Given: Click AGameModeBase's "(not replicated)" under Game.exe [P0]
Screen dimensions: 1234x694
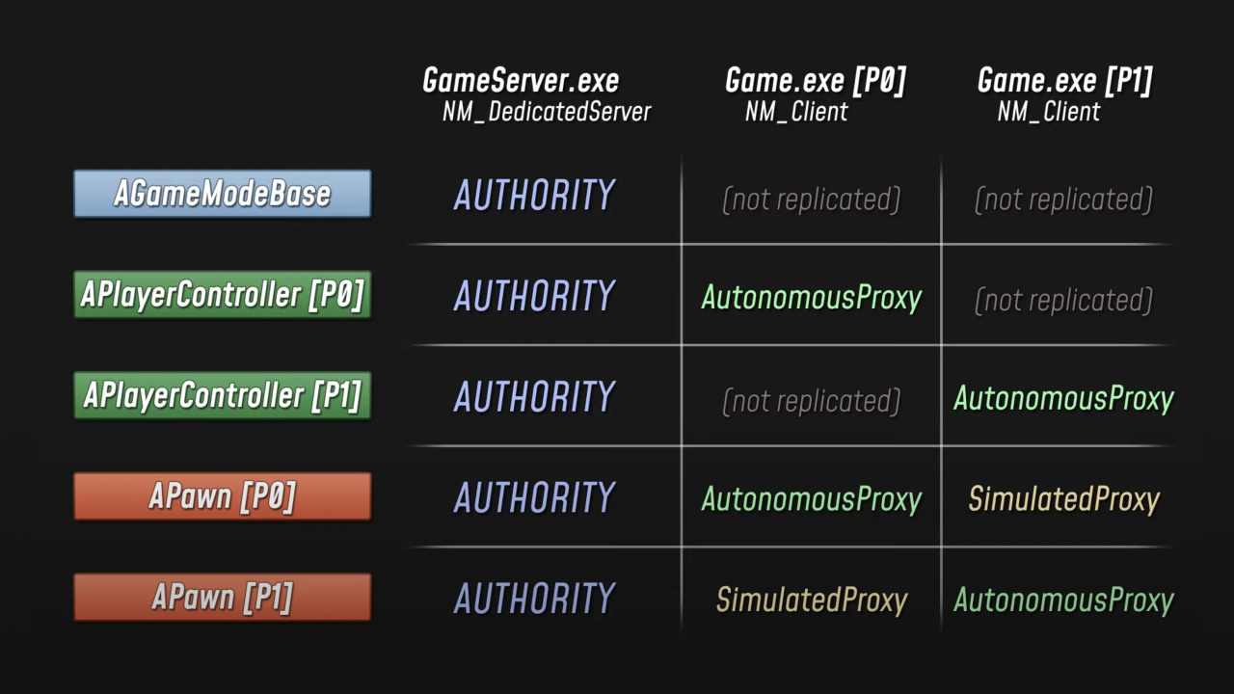Looking at the screenshot, I should [811, 200].
